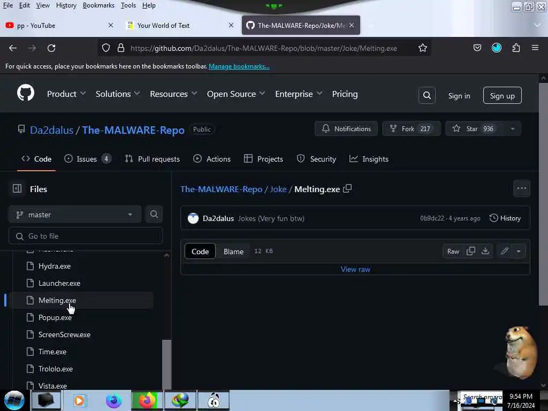Open the panda icon in taskbar

click(214, 400)
